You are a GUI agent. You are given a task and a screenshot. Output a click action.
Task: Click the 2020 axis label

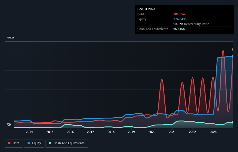pyautogui.click(x=152, y=132)
